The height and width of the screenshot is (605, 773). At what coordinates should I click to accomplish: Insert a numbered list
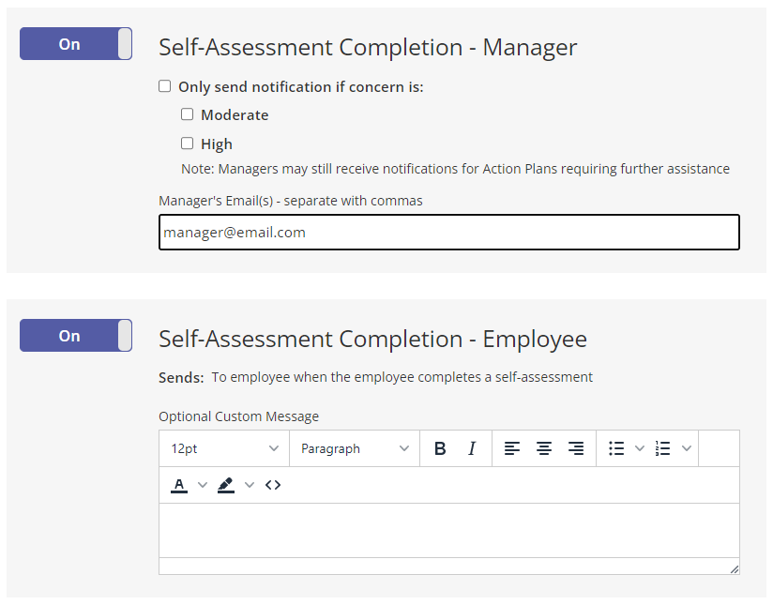662,448
